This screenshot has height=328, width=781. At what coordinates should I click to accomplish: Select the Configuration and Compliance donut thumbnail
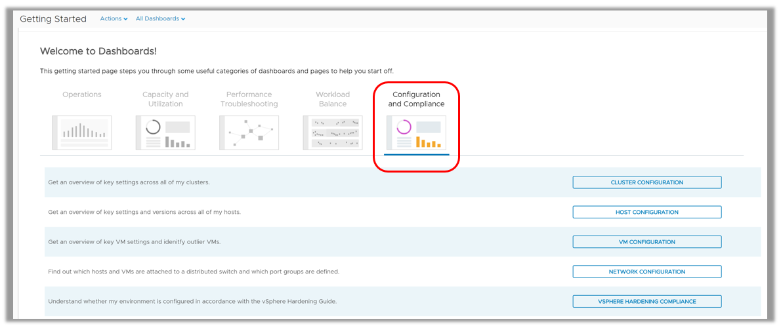(x=416, y=133)
